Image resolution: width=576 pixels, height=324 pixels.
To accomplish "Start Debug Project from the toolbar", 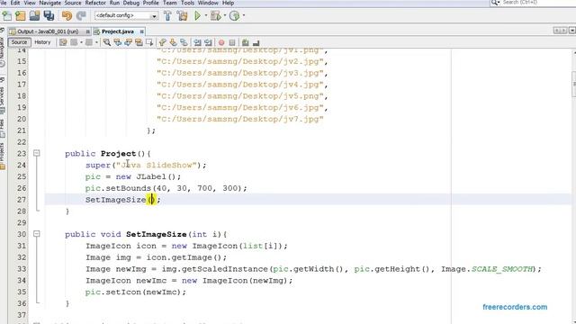I will pos(215,16).
